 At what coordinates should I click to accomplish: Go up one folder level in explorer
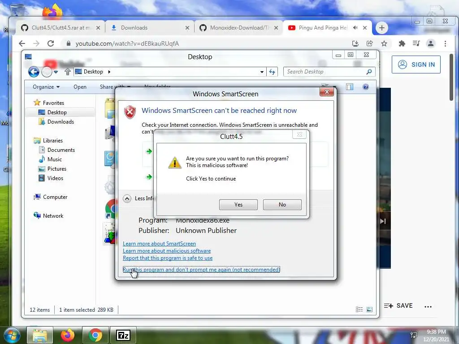click(x=67, y=72)
